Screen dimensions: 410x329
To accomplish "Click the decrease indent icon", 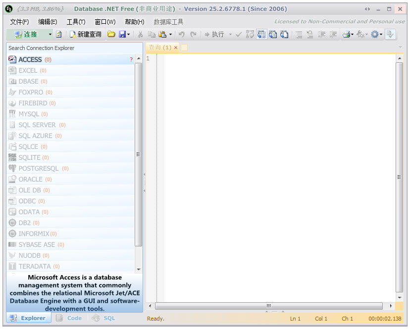I will [333, 34].
